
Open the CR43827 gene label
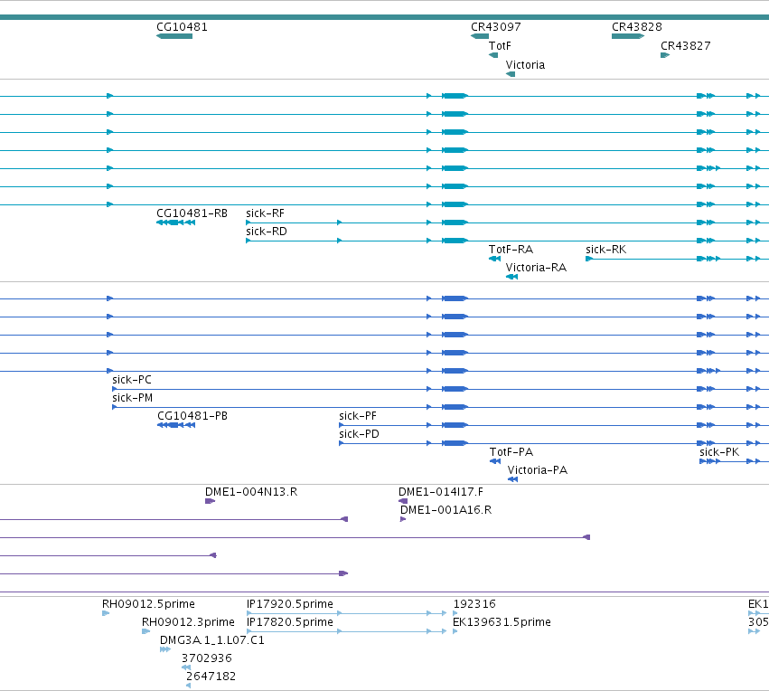pos(685,46)
